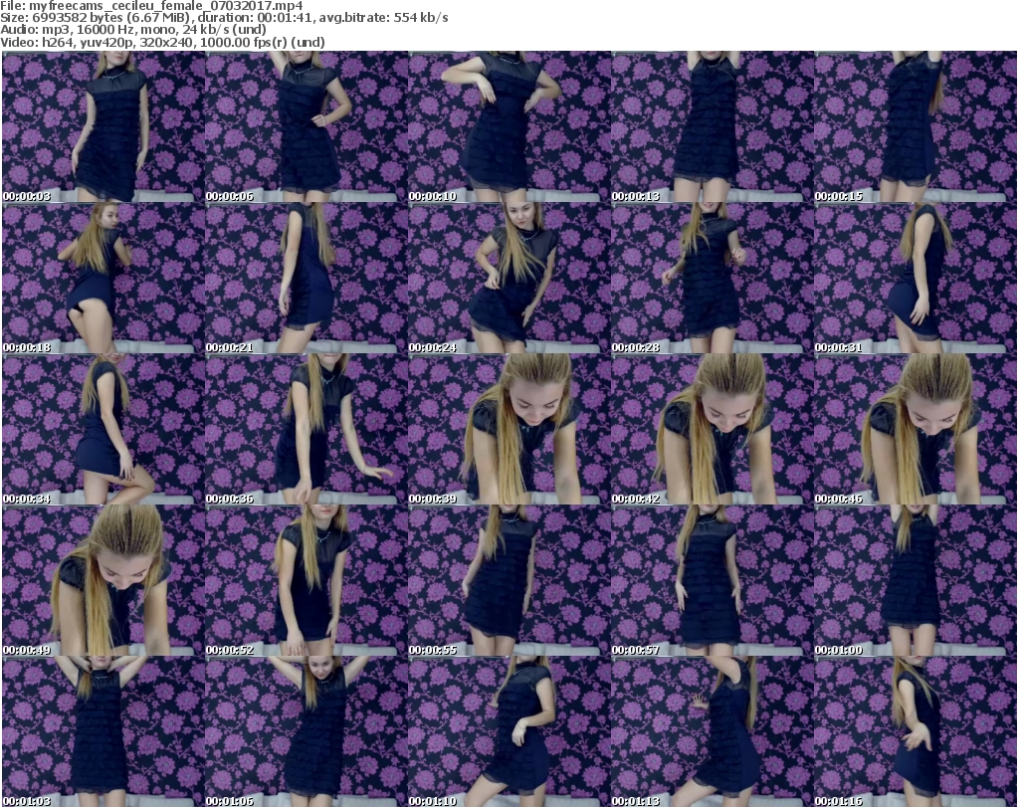
Task: Click the thumbnail marked 00:01:16
Action: (916, 732)
